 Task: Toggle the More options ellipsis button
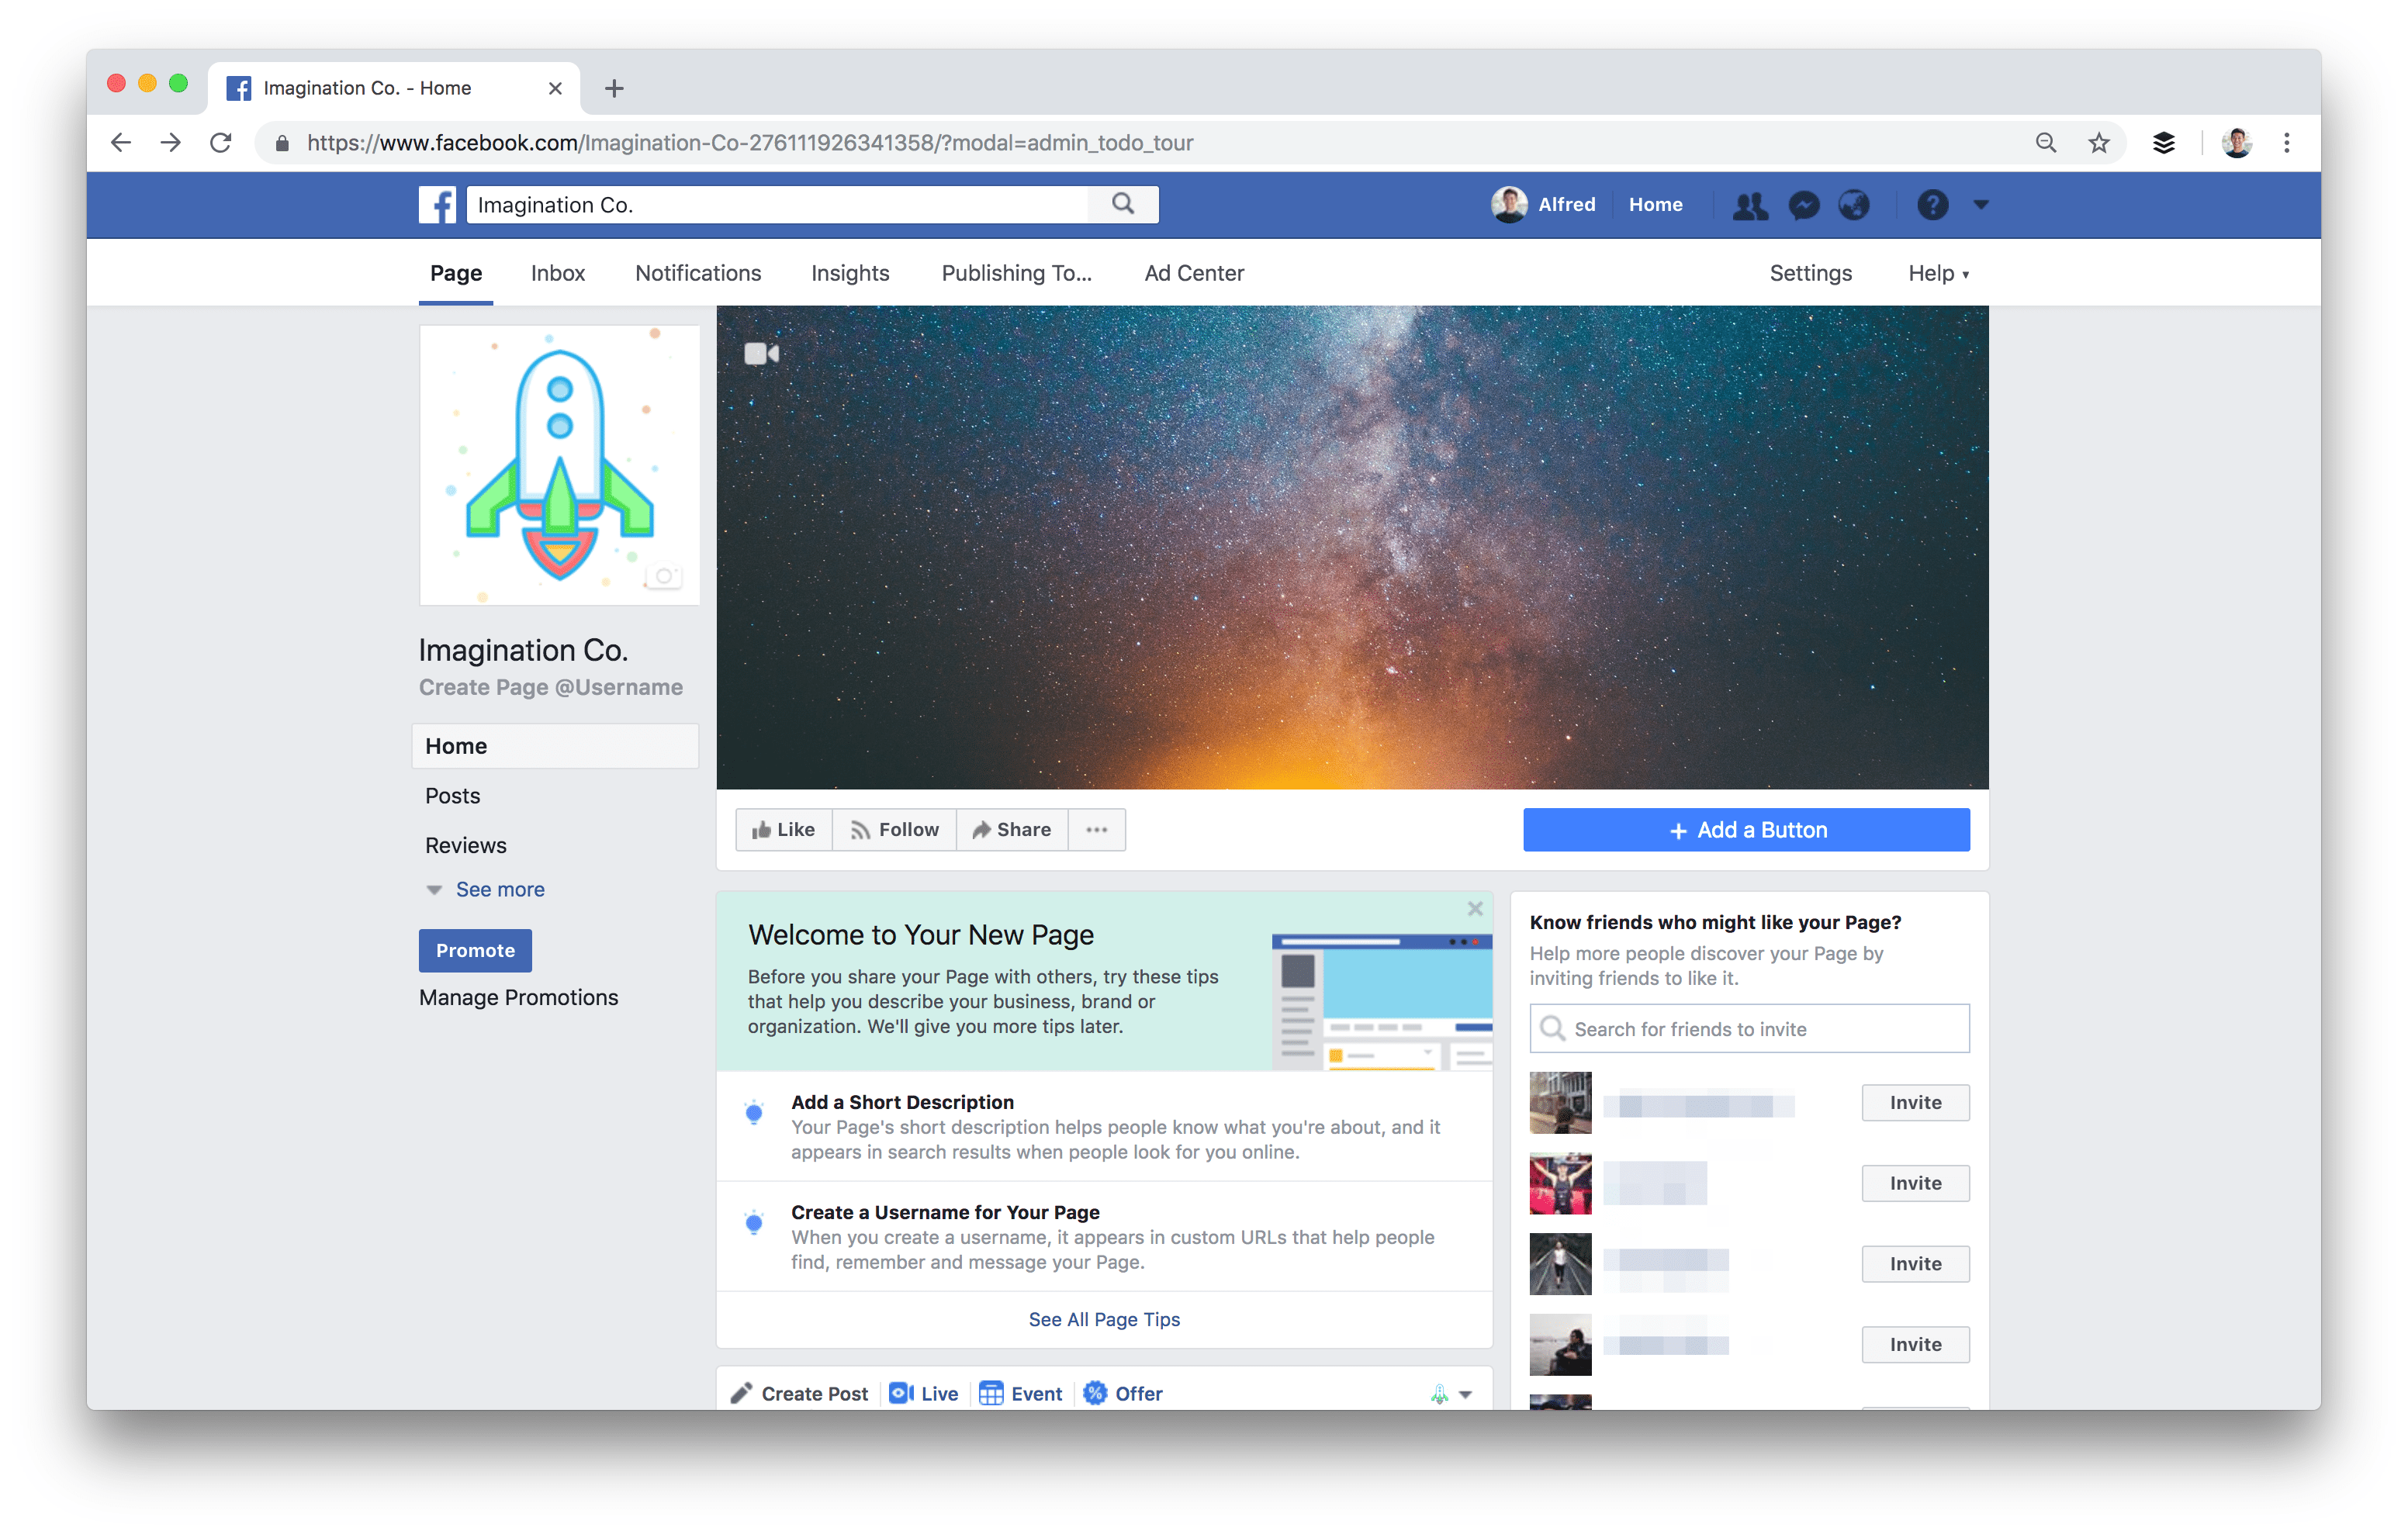1095,828
